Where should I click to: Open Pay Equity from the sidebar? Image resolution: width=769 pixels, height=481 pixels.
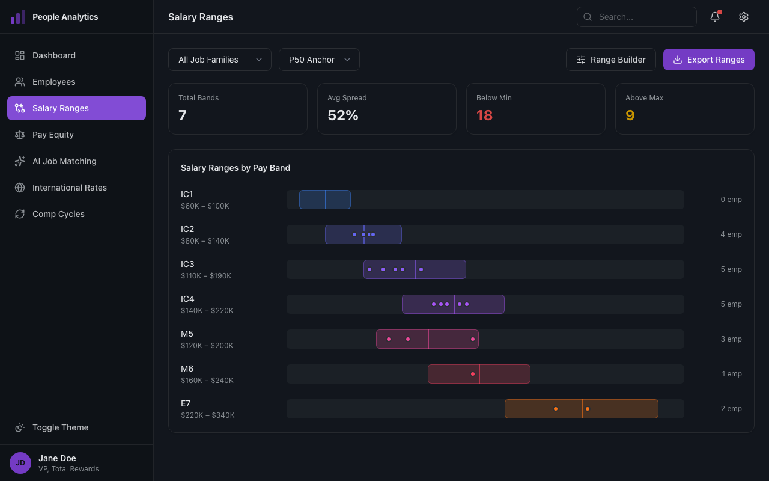pos(20,134)
